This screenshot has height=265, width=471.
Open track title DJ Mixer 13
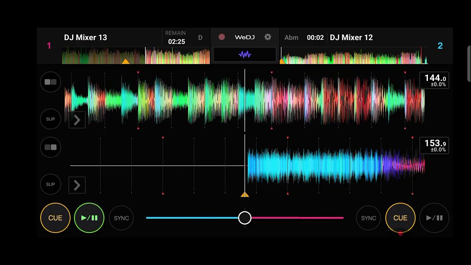85,38
